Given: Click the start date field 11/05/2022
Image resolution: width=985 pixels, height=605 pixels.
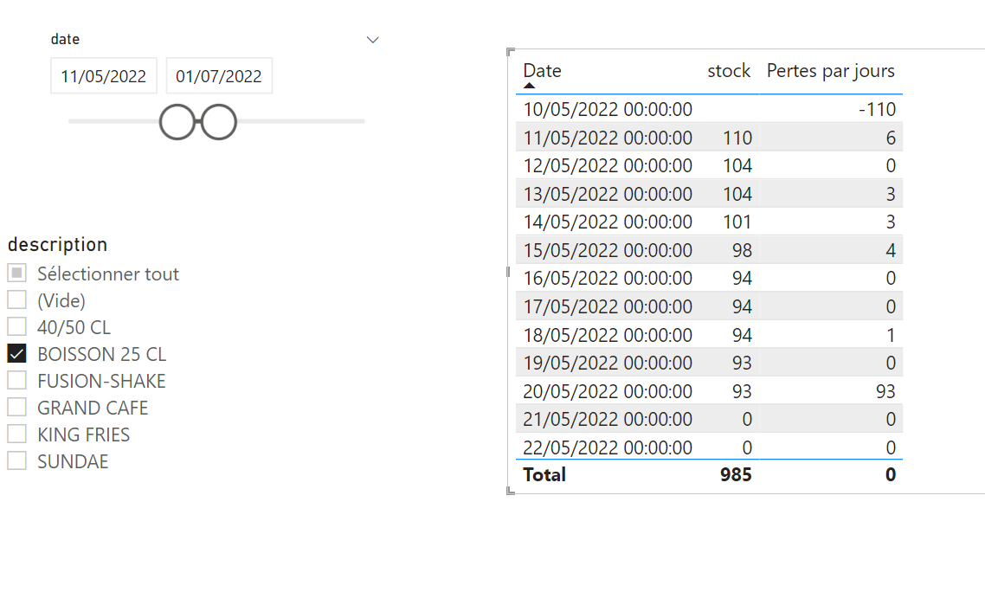Looking at the screenshot, I should click(x=104, y=76).
